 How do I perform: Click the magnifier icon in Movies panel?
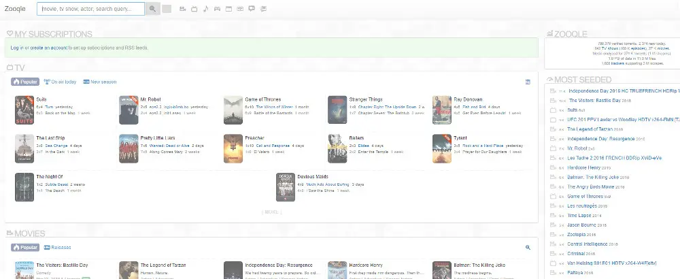[x=528, y=247]
